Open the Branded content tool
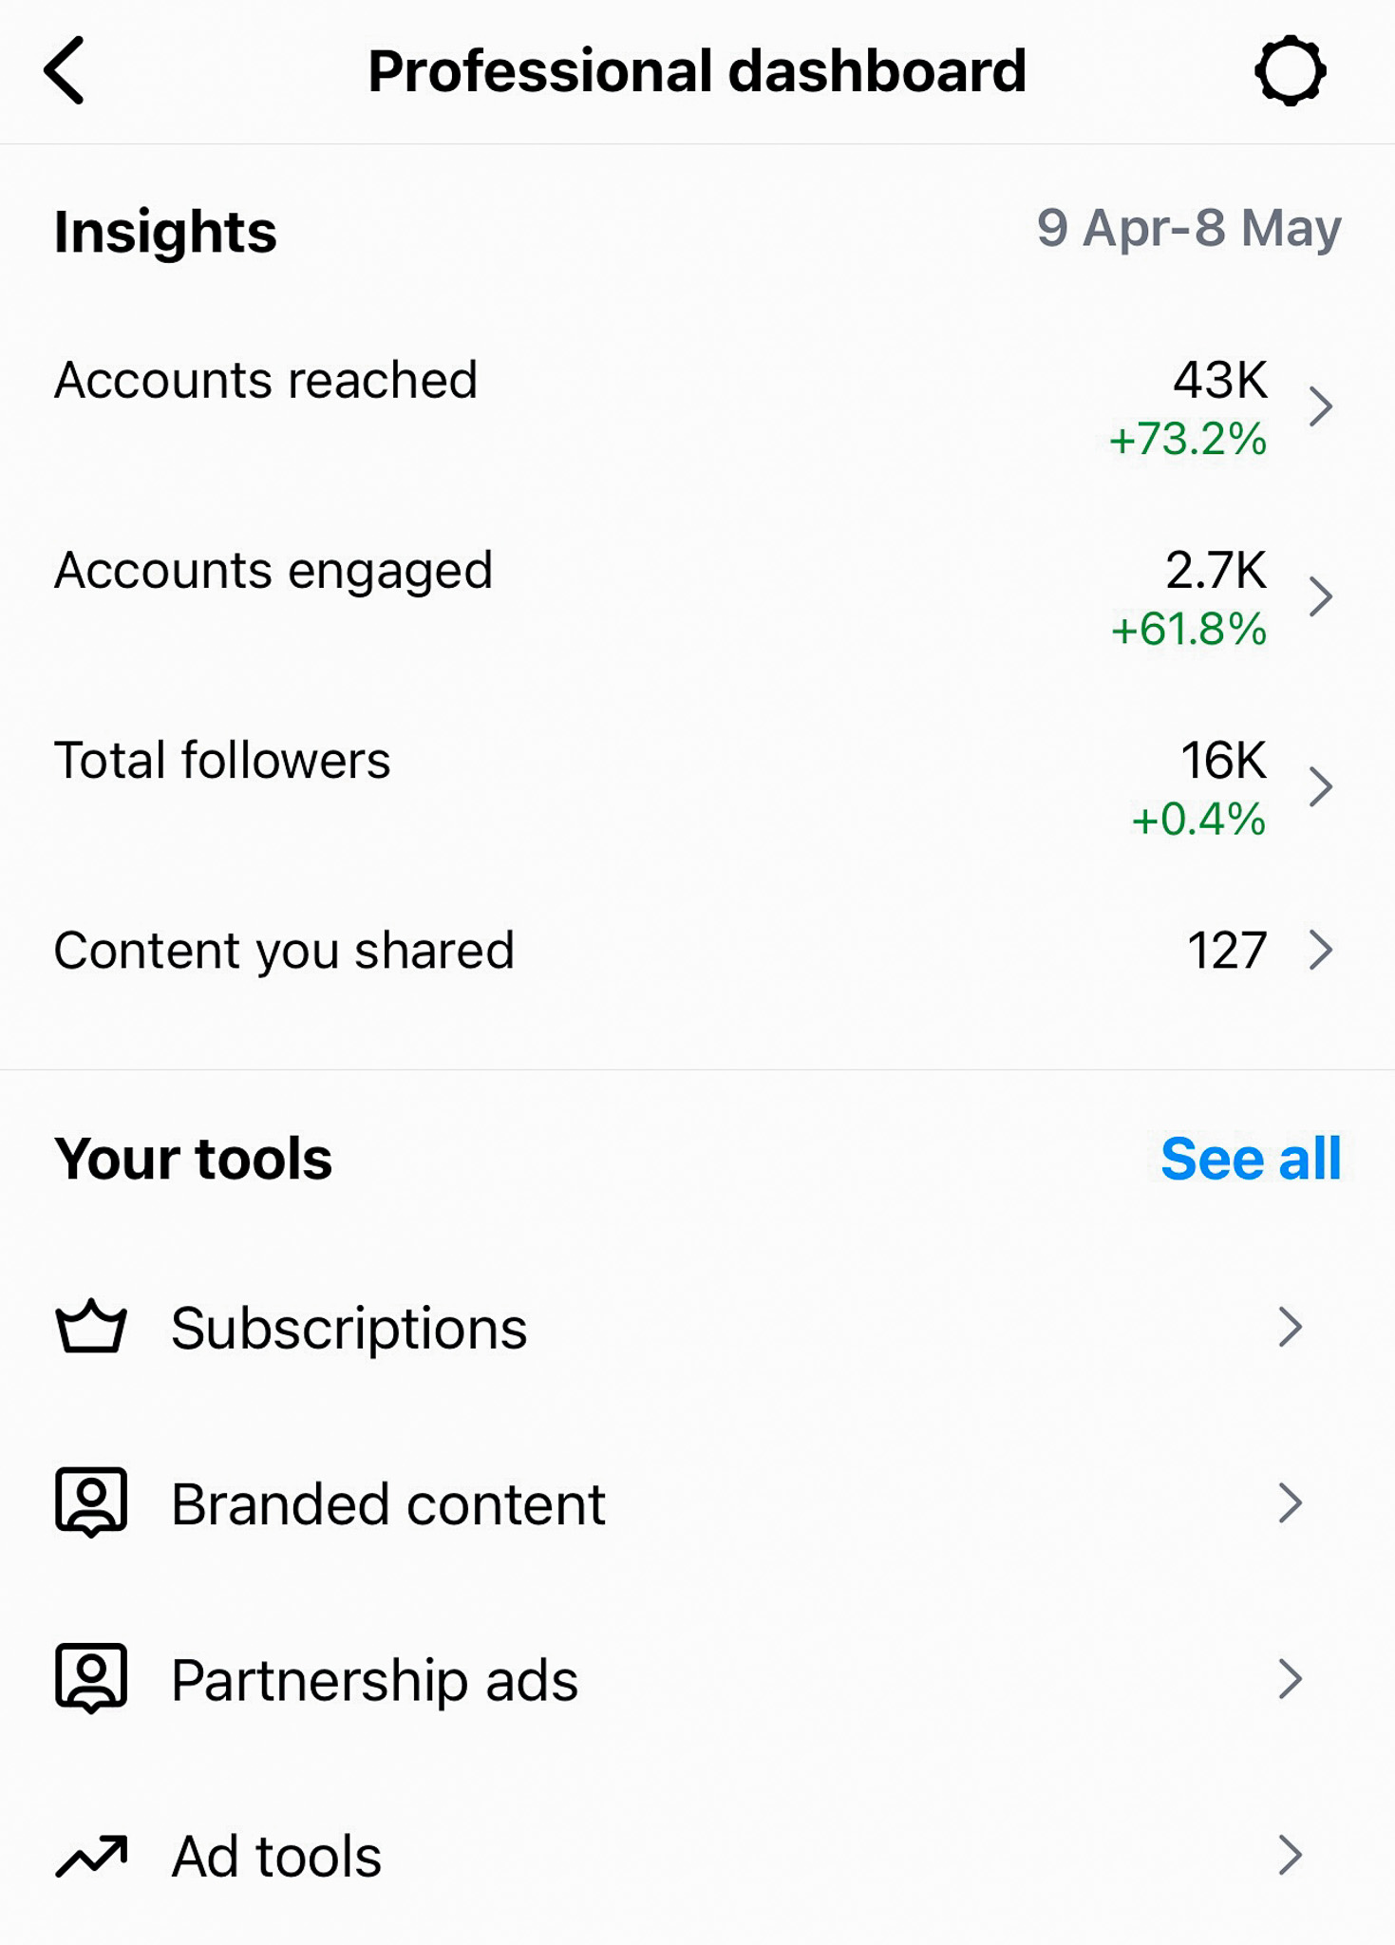The width and height of the screenshot is (1395, 1945). tap(697, 1503)
